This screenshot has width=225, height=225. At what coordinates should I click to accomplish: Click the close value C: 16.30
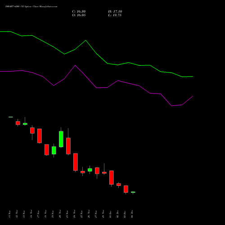(79, 12)
